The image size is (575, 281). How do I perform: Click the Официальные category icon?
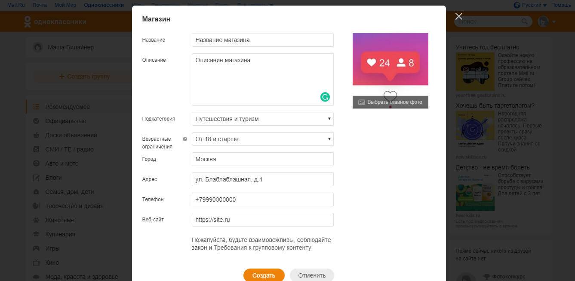[x=37, y=121]
